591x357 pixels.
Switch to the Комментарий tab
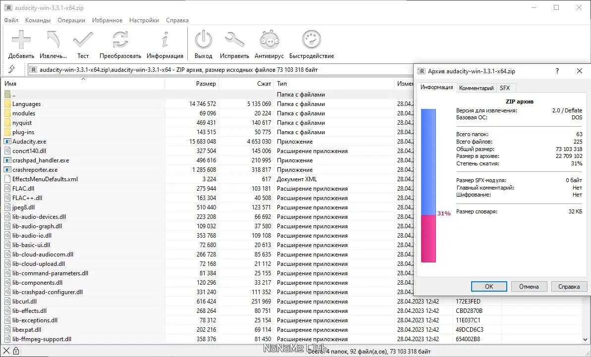pos(476,88)
